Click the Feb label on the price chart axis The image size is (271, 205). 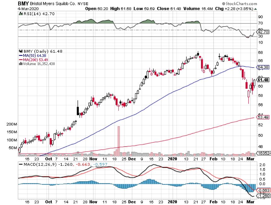(x=213, y=159)
